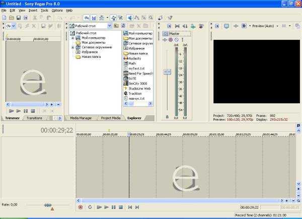This screenshot has height=219, width=302.
Task: Click Explorer Up One Level folder icon
Action: [116, 26]
